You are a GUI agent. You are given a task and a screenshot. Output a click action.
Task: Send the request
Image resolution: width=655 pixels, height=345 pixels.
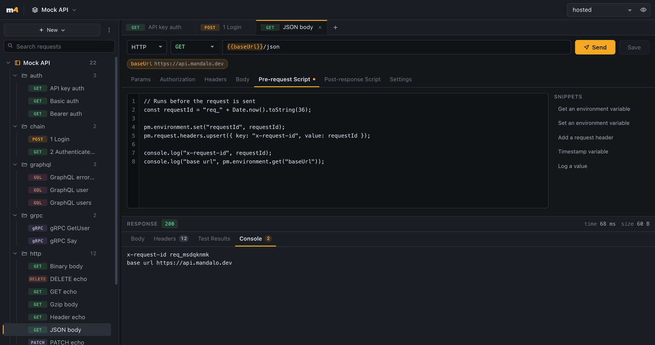pos(595,47)
